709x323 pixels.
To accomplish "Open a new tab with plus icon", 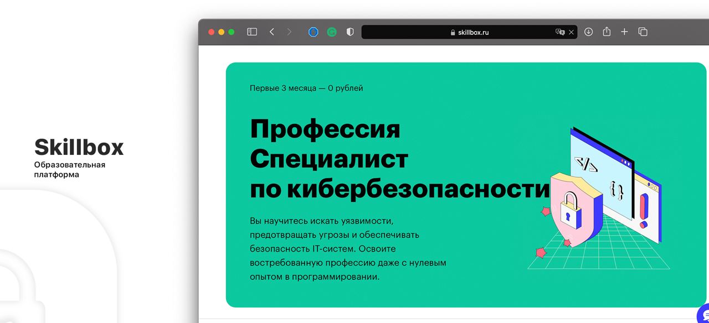I will [x=624, y=32].
